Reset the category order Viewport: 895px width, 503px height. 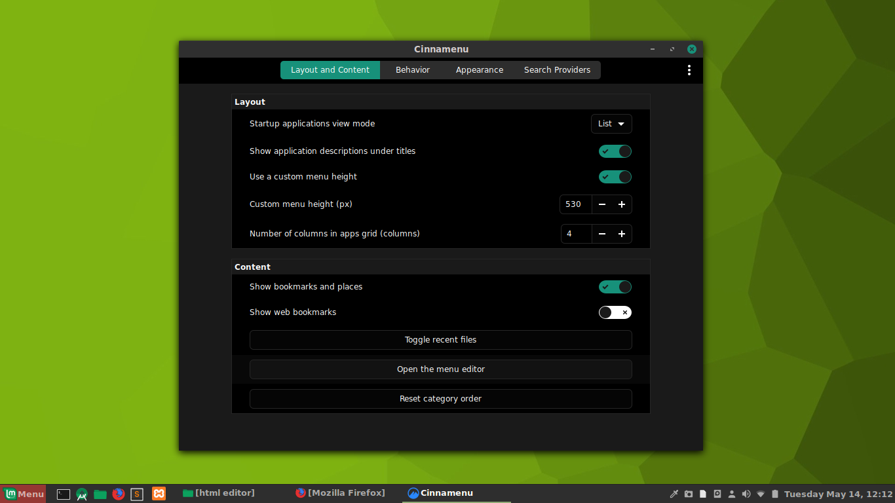(x=440, y=399)
